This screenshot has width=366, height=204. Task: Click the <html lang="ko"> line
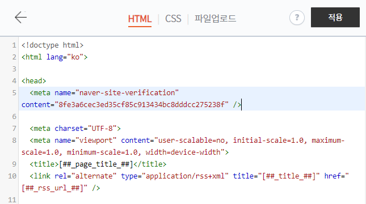click(x=54, y=57)
